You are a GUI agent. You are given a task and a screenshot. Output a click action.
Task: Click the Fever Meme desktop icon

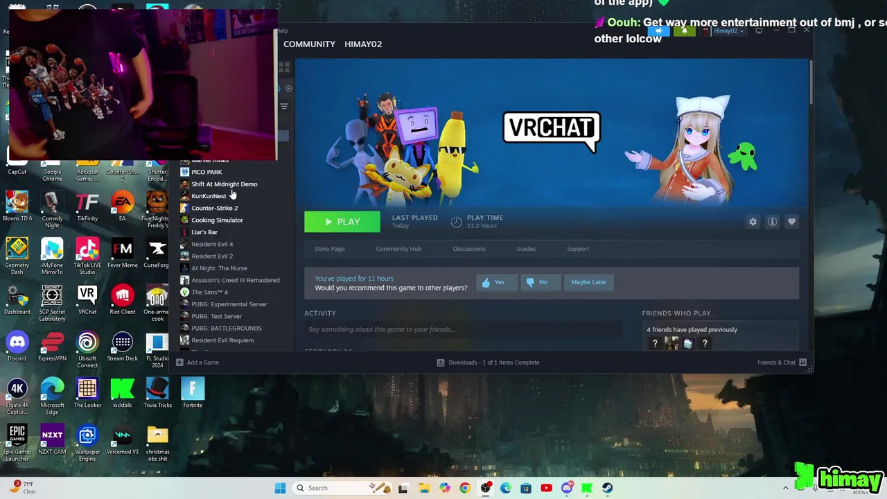(122, 254)
